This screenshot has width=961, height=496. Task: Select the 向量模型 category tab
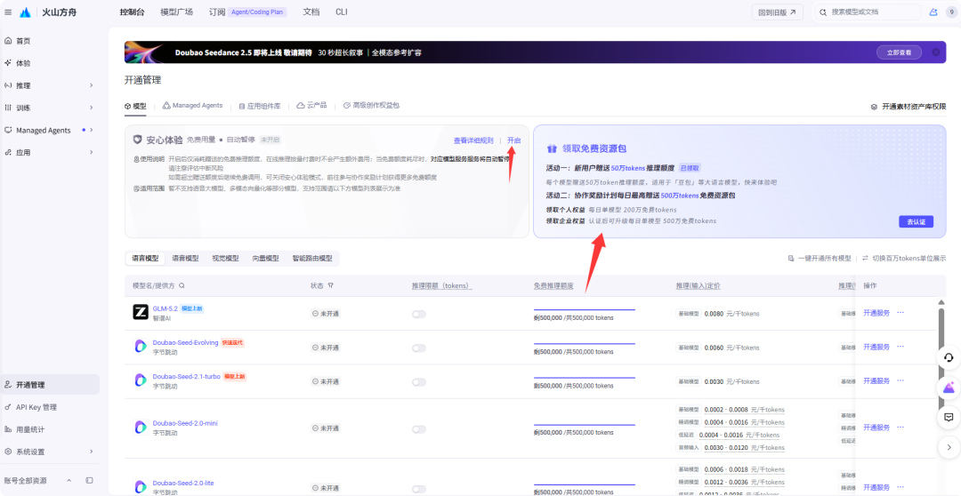point(265,259)
